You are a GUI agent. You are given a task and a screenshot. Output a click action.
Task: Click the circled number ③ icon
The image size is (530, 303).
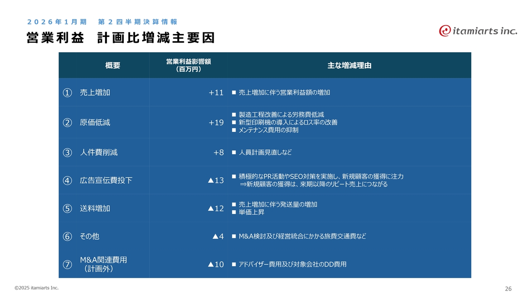(67, 153)
